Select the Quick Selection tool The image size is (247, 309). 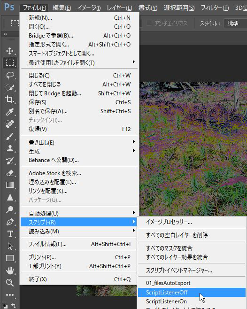tap(10, 87)
